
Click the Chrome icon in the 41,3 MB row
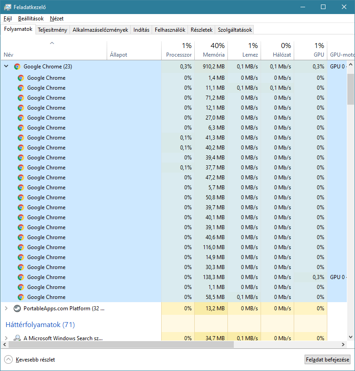pyautogui.click(x=21, y=137)
